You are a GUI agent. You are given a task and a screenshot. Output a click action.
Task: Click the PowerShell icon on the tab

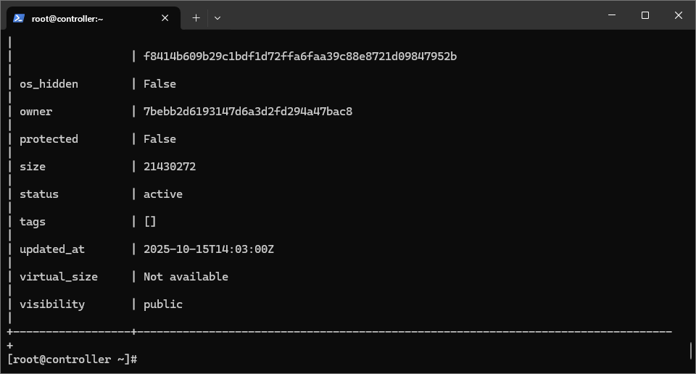(19, 18)
